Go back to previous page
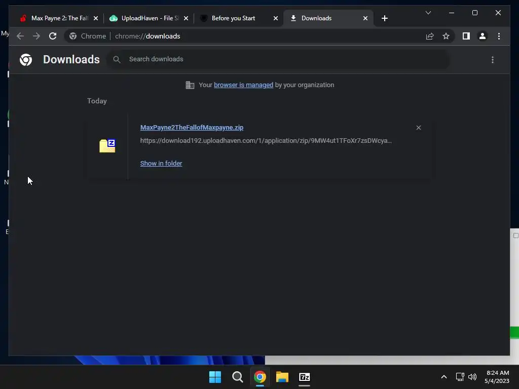Screen dimensions: 519x389 click(x=20, y=36)
